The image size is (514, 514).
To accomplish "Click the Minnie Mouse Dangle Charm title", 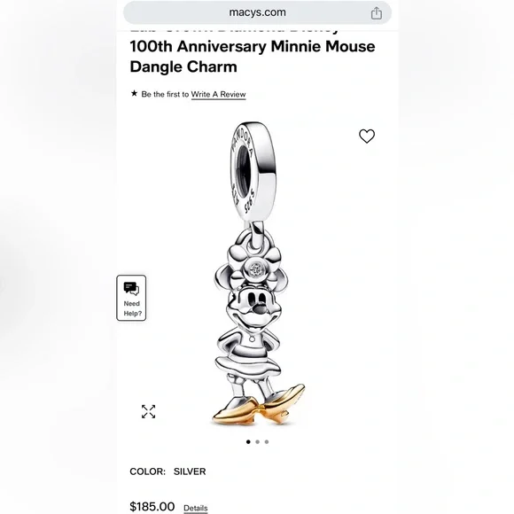I will (253, 57).
